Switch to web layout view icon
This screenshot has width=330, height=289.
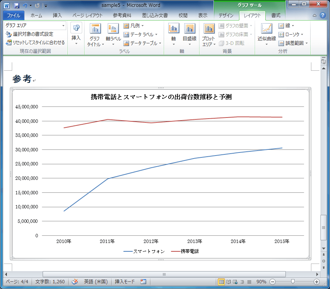pyautogui.click(x=235, y=282)
